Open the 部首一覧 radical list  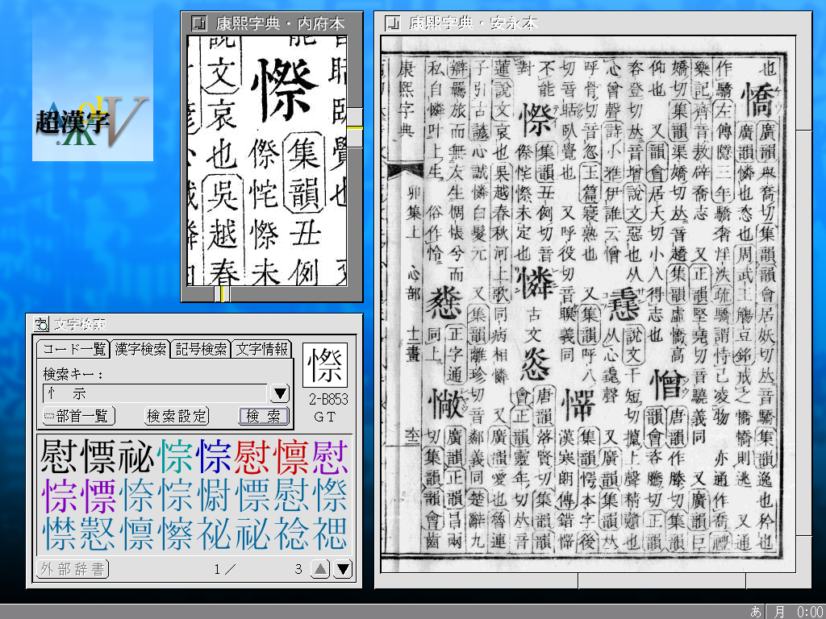(x=79, y=416)
